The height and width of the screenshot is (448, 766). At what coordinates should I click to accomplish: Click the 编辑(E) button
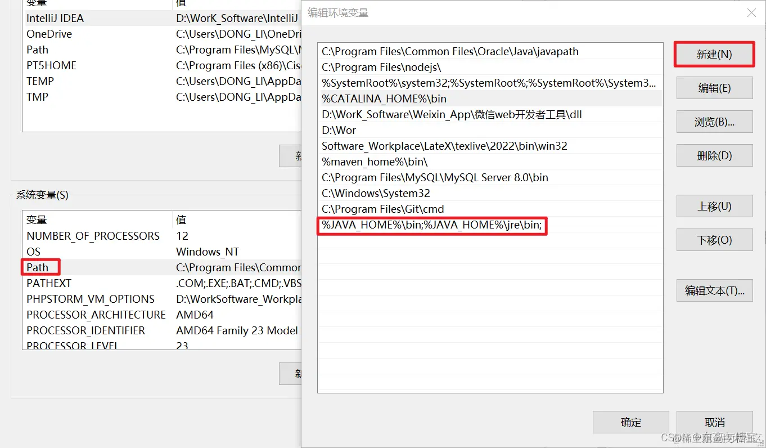714,88
